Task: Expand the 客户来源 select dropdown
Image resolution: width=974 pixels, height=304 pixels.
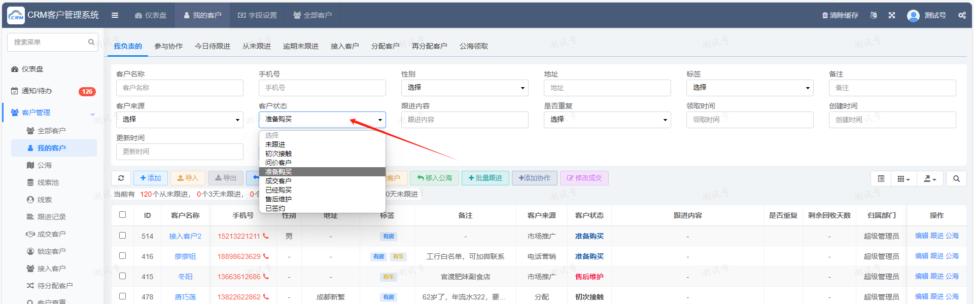Action: point(180,120)
